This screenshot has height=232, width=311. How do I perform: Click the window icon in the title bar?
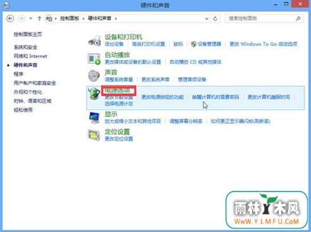click(x=7, y=5)
